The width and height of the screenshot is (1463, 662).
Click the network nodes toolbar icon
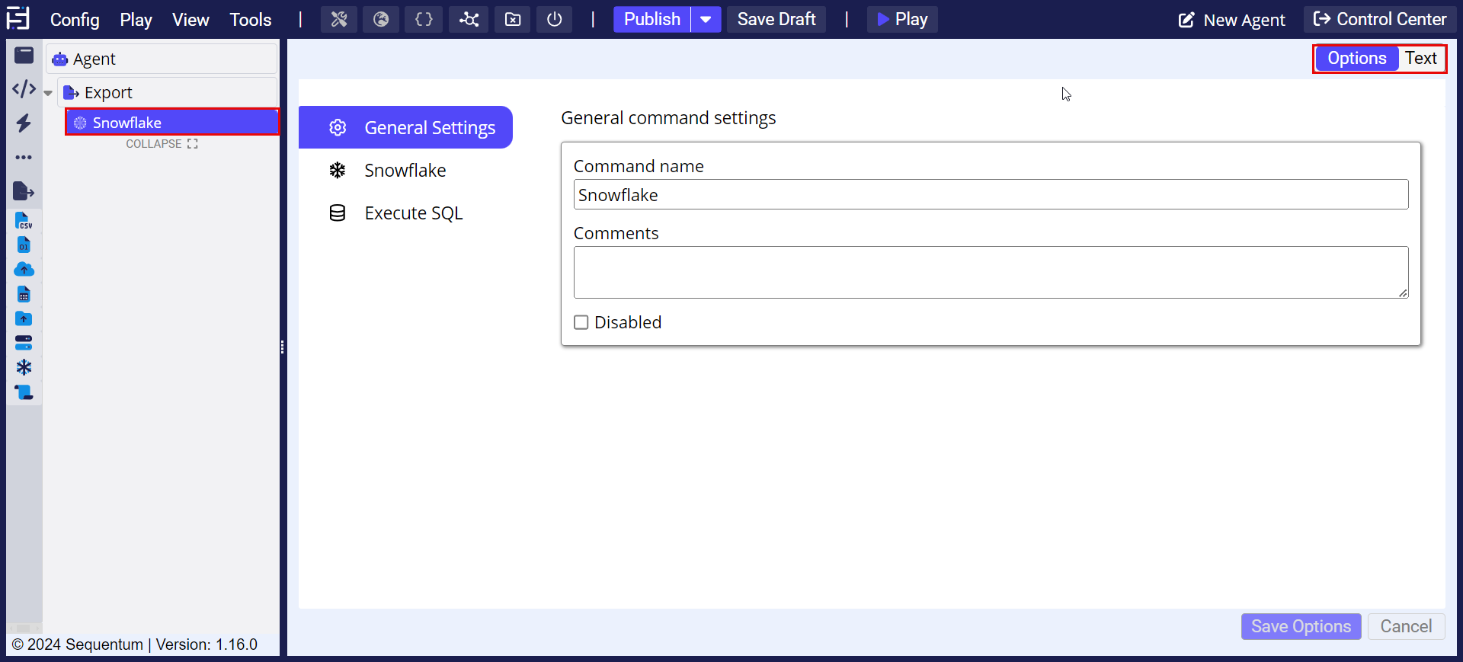click(x=469, y=19)
